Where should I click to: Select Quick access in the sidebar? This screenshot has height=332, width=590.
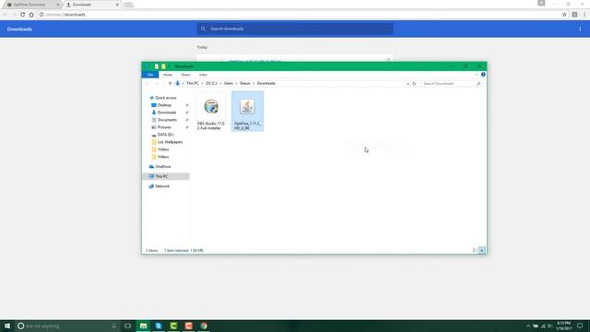[166, 98]
